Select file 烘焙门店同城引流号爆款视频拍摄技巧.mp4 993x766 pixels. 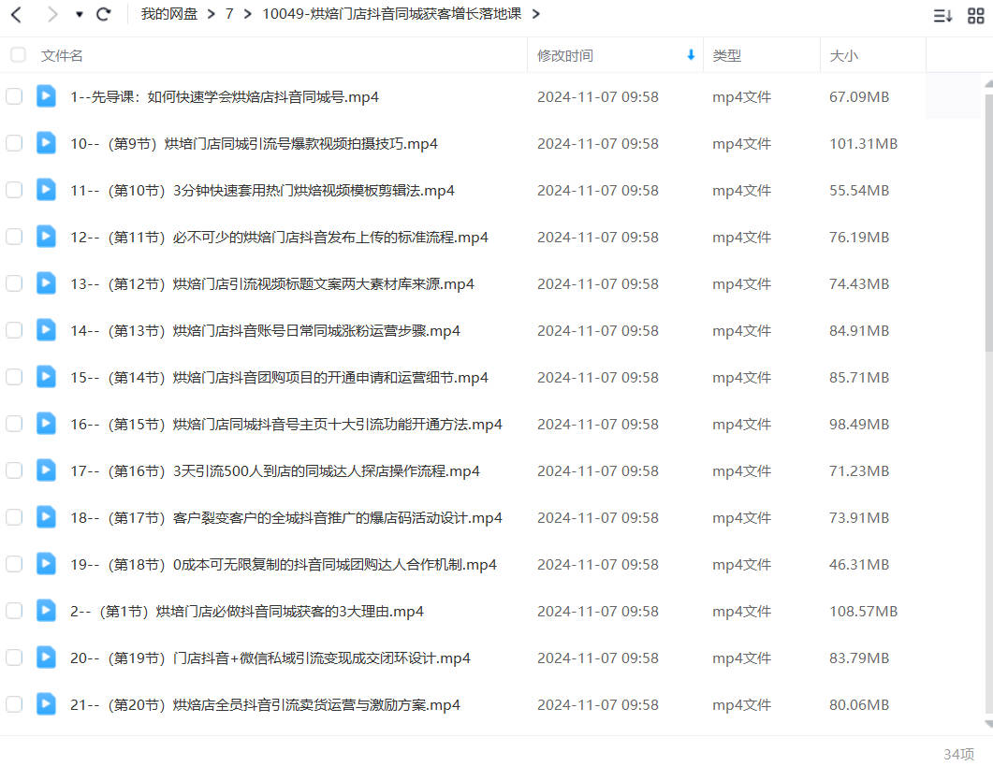click(x=254, y=144)
